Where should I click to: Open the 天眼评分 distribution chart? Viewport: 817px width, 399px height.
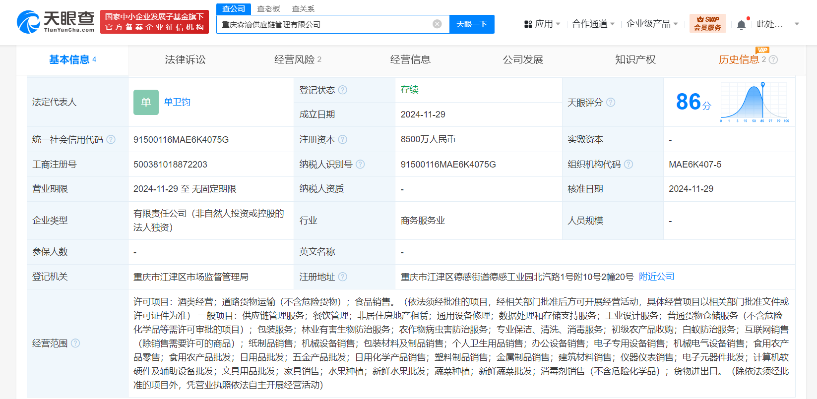pyautogui.click(x=754, y=102)
